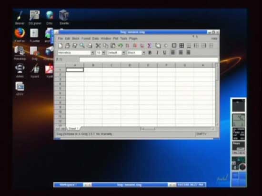
Task: Click the vertical scrollbar of the sheet
Action: [x=217, y=94]
